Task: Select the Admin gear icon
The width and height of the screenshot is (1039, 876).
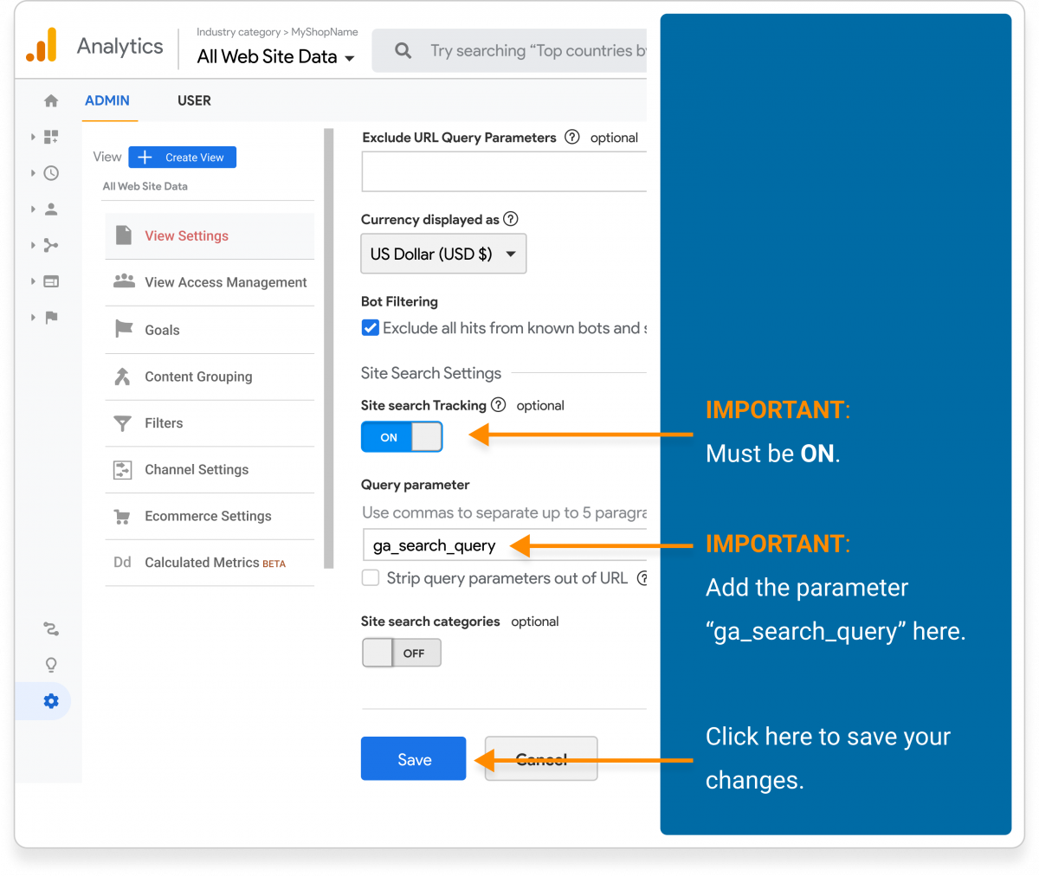Action: [x=50, y=701]
